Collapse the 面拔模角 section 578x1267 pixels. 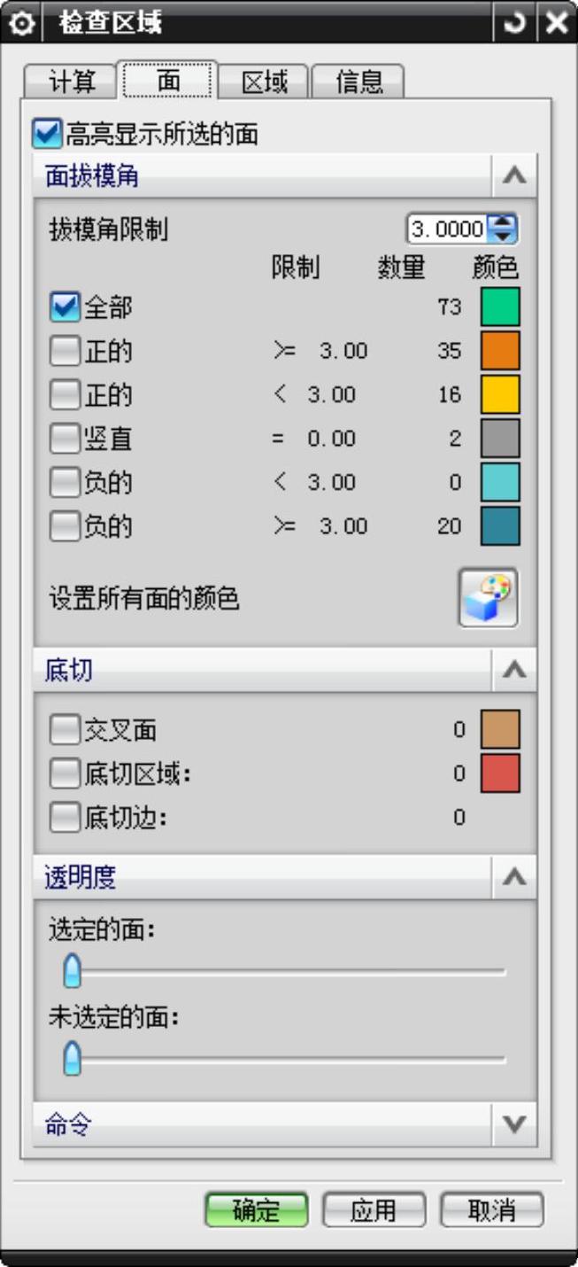(513, 175)
